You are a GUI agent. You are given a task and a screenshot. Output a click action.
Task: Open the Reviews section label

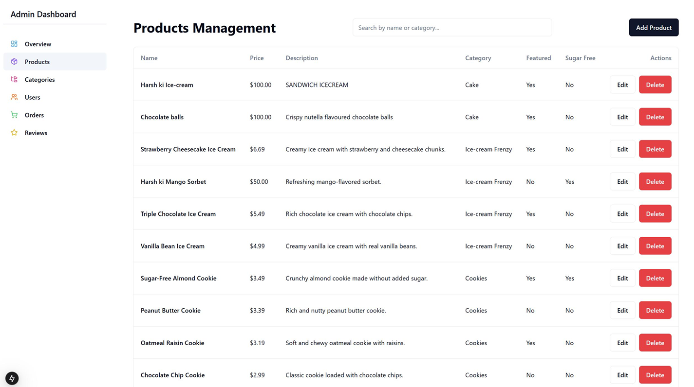coord(36,133)
